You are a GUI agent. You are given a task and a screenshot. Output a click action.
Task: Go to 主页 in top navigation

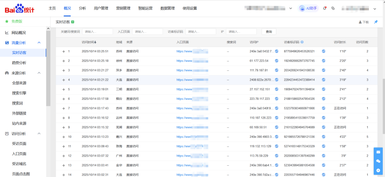pyautogui.click(x=52, y=8)
